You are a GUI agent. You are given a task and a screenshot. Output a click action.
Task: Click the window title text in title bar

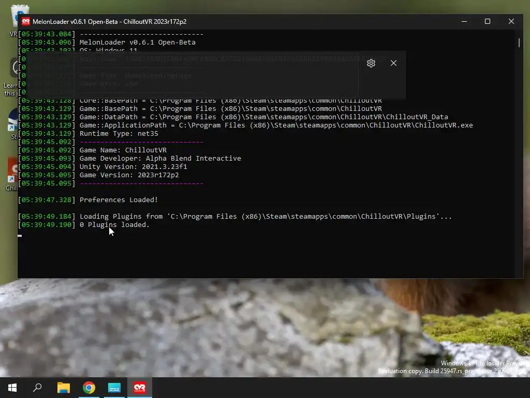click(110, 22)
